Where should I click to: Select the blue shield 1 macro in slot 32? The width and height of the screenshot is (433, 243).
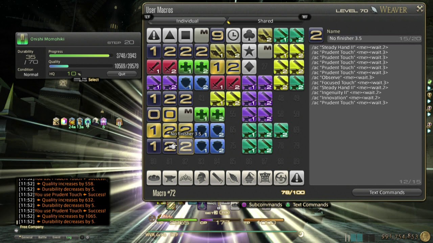tap(186, 83)
